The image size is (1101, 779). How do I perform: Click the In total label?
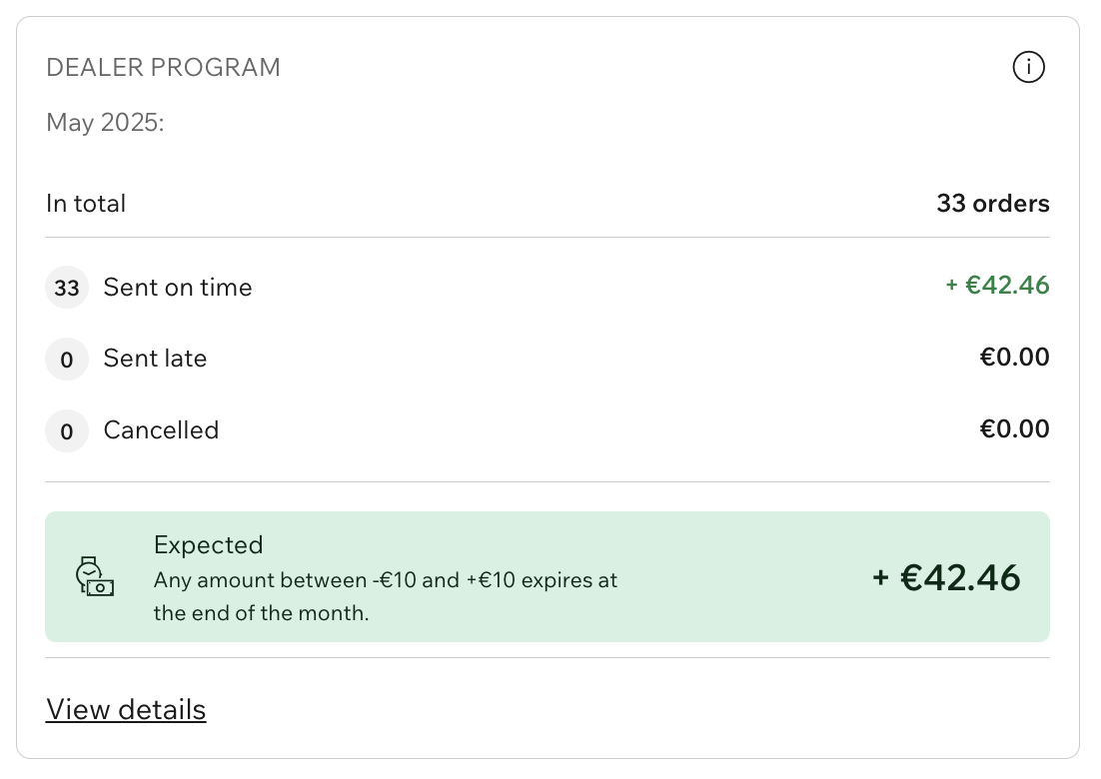tap(86, 204)
